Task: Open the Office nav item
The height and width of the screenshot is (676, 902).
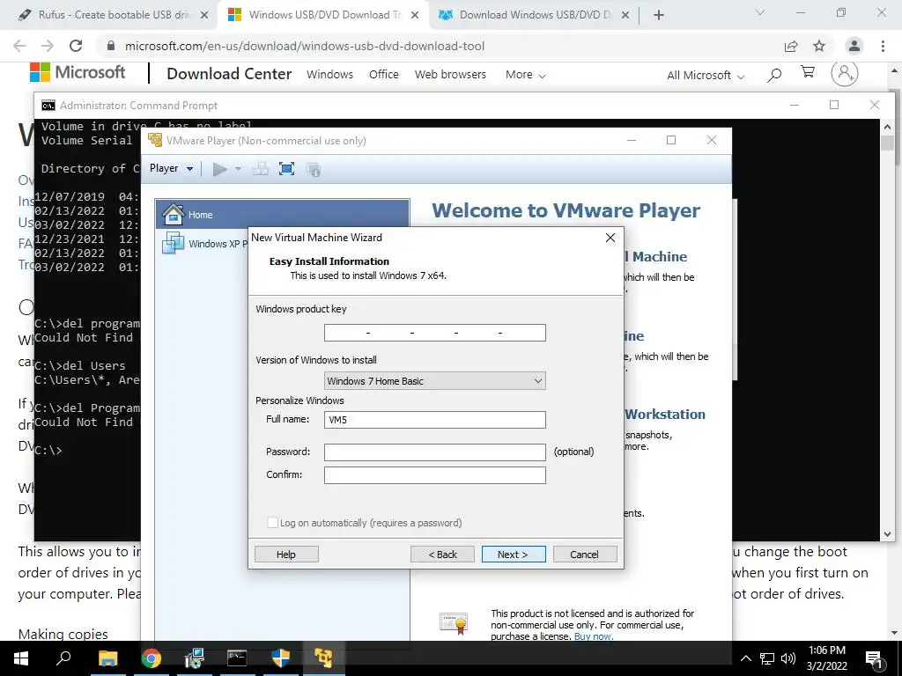Action: tap(384, 74)
